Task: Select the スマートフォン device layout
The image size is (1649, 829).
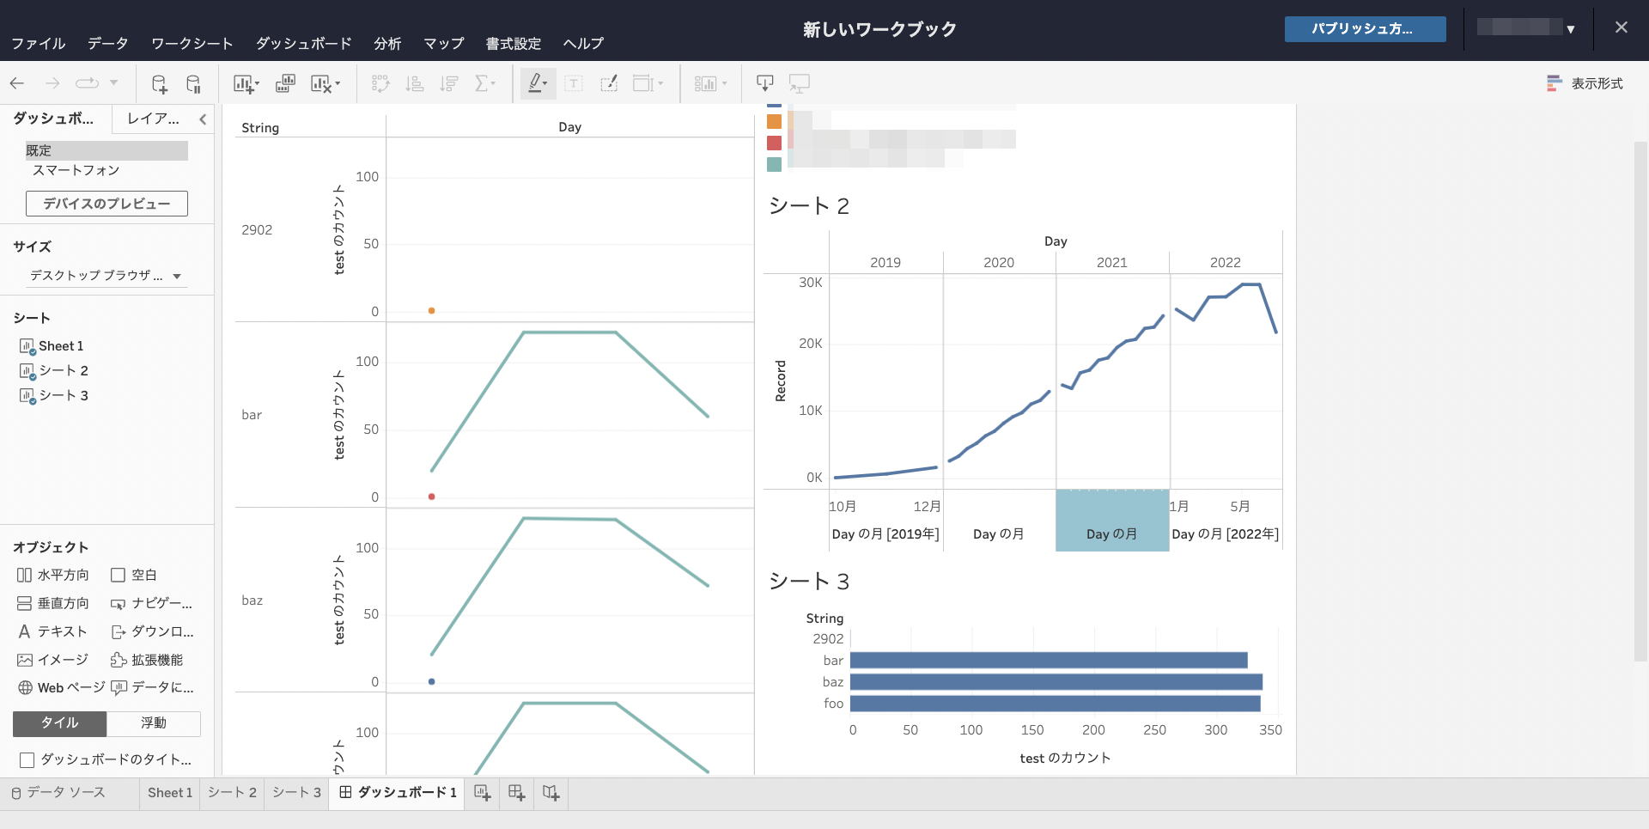Action: click(76, 170)
